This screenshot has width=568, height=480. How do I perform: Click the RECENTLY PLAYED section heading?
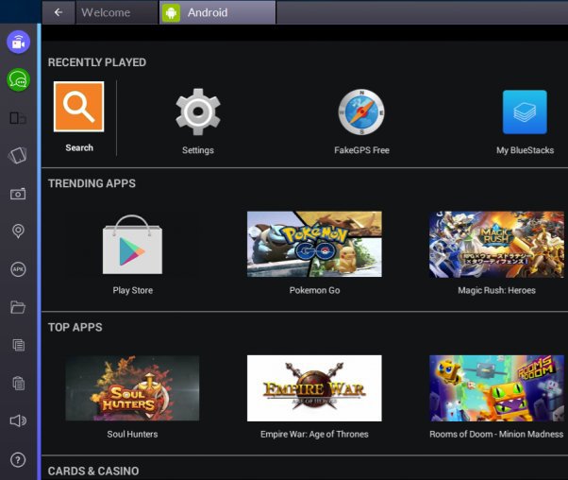pos(97,62)
